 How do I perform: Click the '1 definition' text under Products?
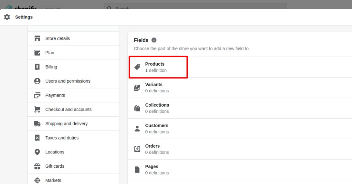pyautogui.click(x=156, y=70)
